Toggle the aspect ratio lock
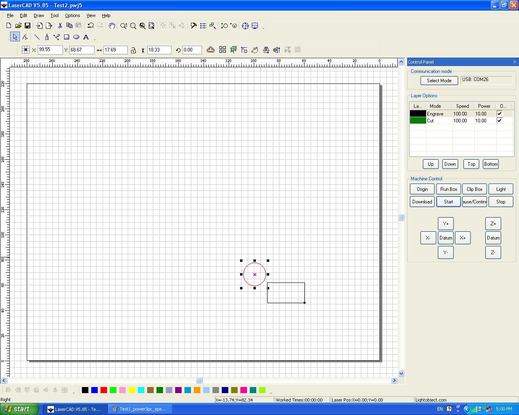 tap(133, 50)
